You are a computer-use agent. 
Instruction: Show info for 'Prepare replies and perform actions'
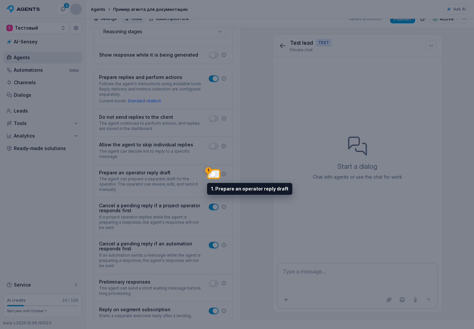tap(224, 79)
